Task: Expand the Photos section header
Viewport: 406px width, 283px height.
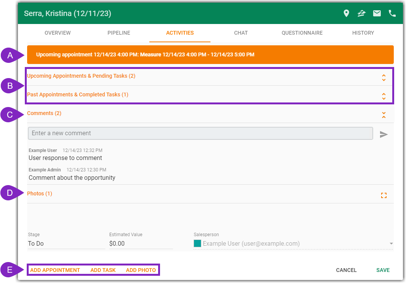Action: [x=39, y=193]
